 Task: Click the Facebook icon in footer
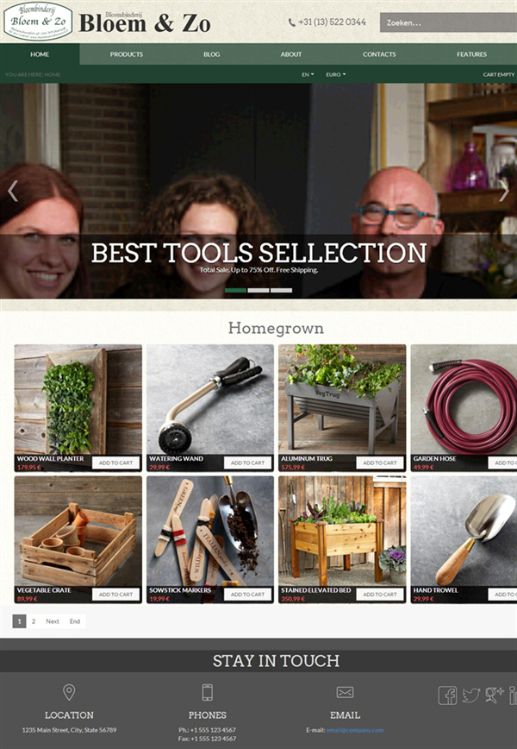click(447, 695)
